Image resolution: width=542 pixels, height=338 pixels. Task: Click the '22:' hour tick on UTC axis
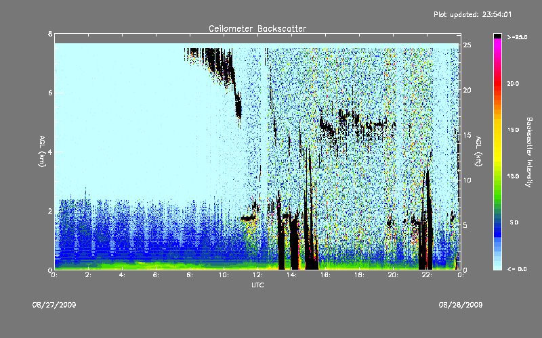427,275
